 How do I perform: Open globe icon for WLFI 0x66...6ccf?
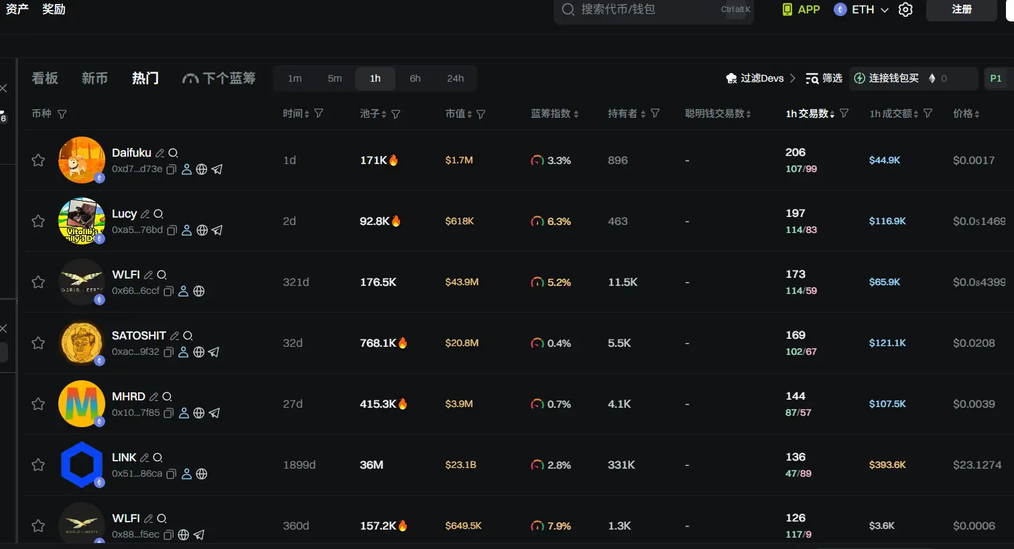pos(199,291)
